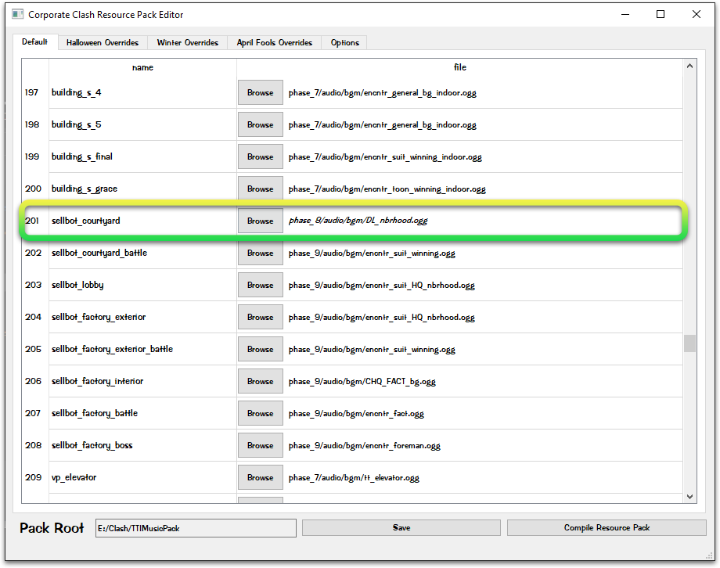Screen dimensions: 720x568
Task: Select the building_s_4 name cell
Action: click(x=142, y=92)
